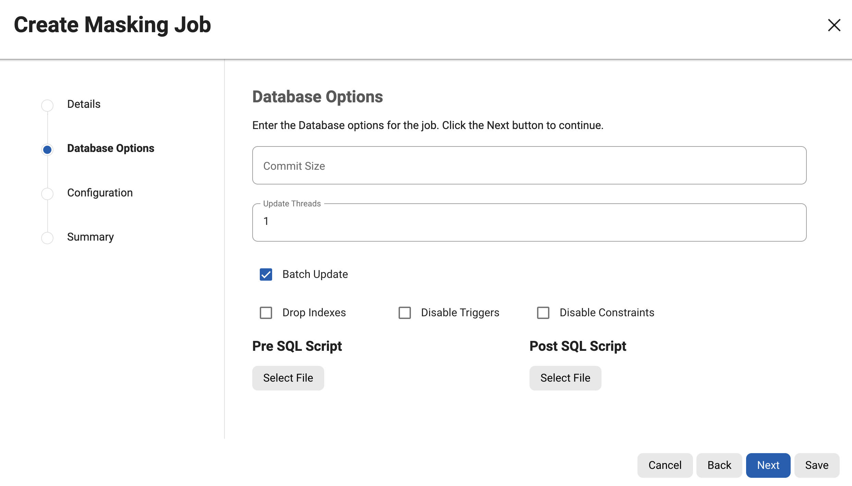Close the Create Masking Job dialog

[x=834, y=25]
